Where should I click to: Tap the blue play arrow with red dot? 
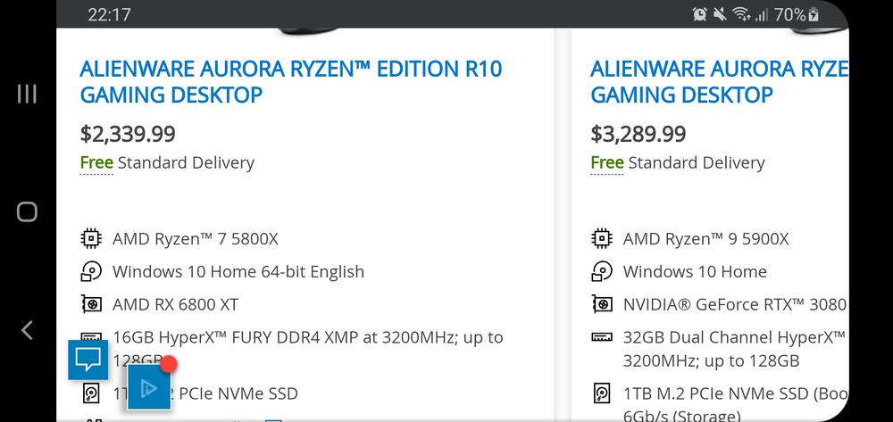click(x=148, y=388)
